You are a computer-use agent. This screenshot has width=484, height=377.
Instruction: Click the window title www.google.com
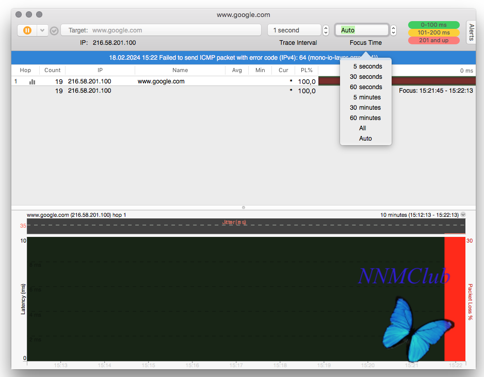click(243, 15)
